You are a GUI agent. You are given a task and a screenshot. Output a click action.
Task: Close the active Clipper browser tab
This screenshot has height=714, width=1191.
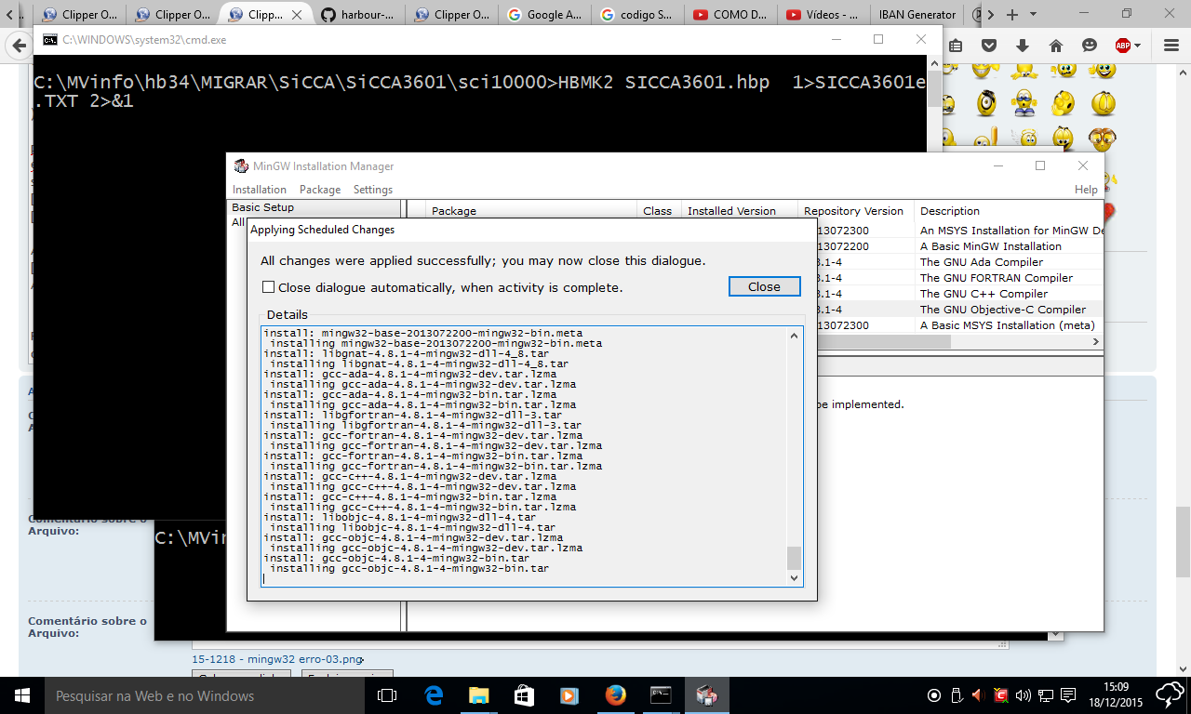tap(296, 15)
